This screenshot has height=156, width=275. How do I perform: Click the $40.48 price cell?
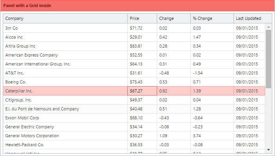[142, 109]
